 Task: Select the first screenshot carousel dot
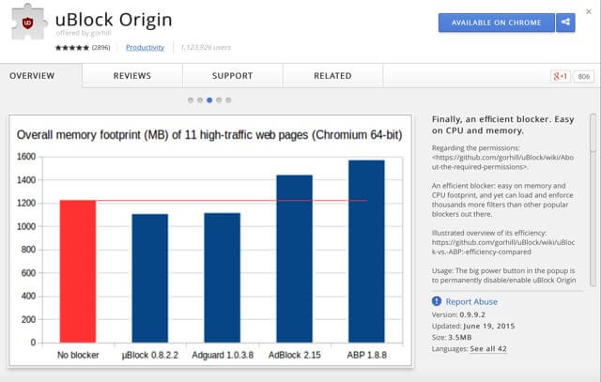191,100
